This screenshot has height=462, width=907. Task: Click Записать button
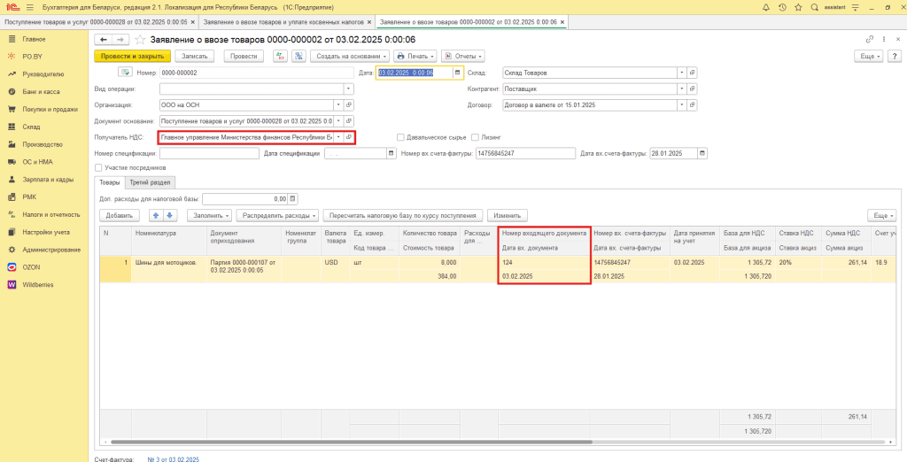(x=195, y=56)
